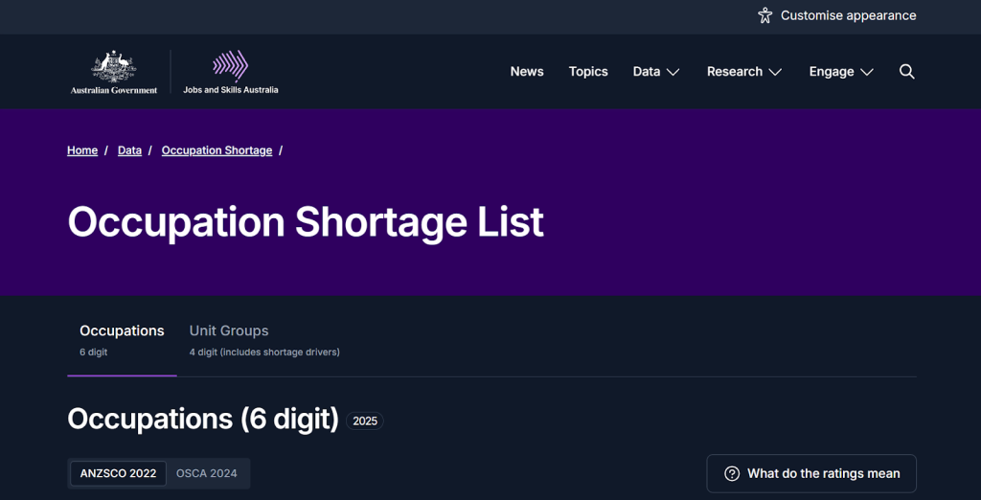Expand the Research dropdown chevron

point(775,72)
